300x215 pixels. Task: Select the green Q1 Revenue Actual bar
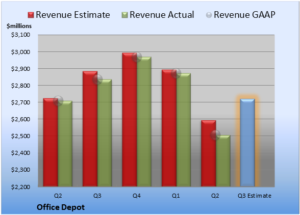[x=184, y=130]
